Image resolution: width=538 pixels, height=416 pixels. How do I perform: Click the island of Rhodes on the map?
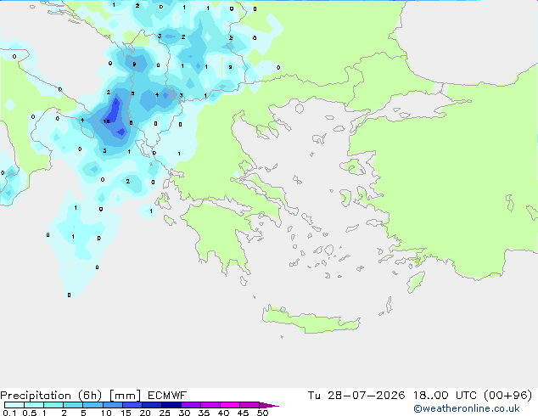click(416, 282)
